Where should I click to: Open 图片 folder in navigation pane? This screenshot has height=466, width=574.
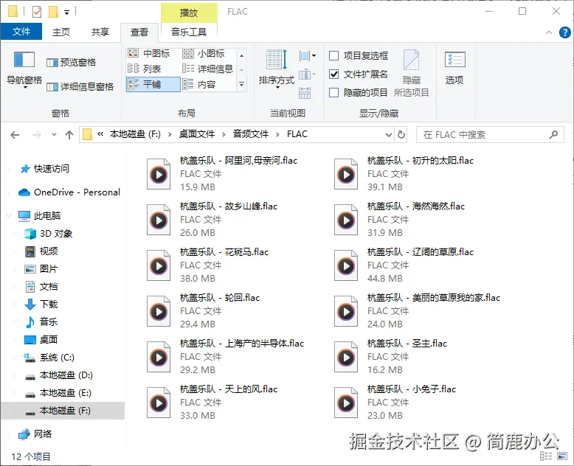pyautogui.click(x=41, y=269)
